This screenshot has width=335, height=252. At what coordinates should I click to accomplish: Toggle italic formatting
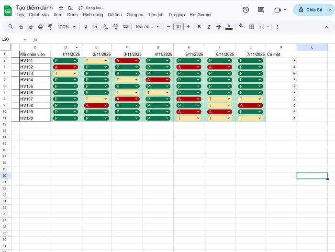click(x=209, y=27)
